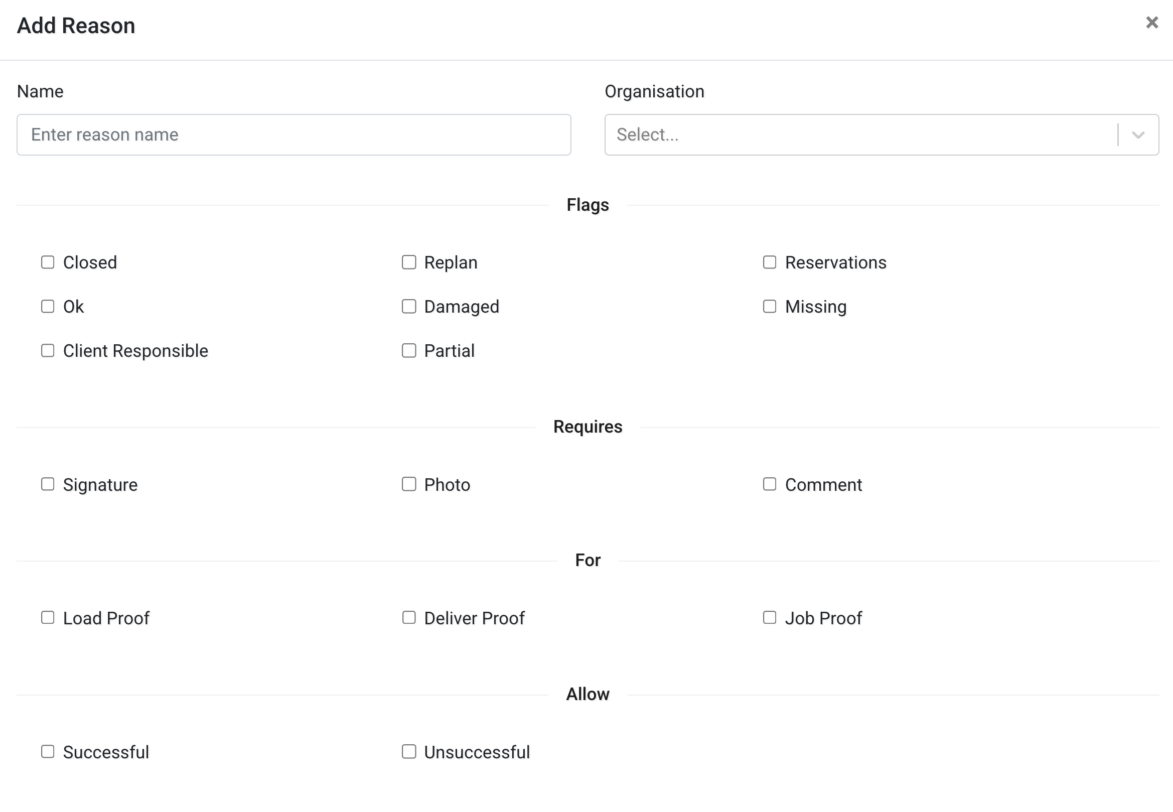Screen dimensions: 1173x812
Task: Check the Partial flag
Action: [409, 350]
